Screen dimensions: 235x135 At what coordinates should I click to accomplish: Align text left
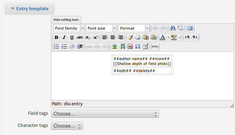105,37
